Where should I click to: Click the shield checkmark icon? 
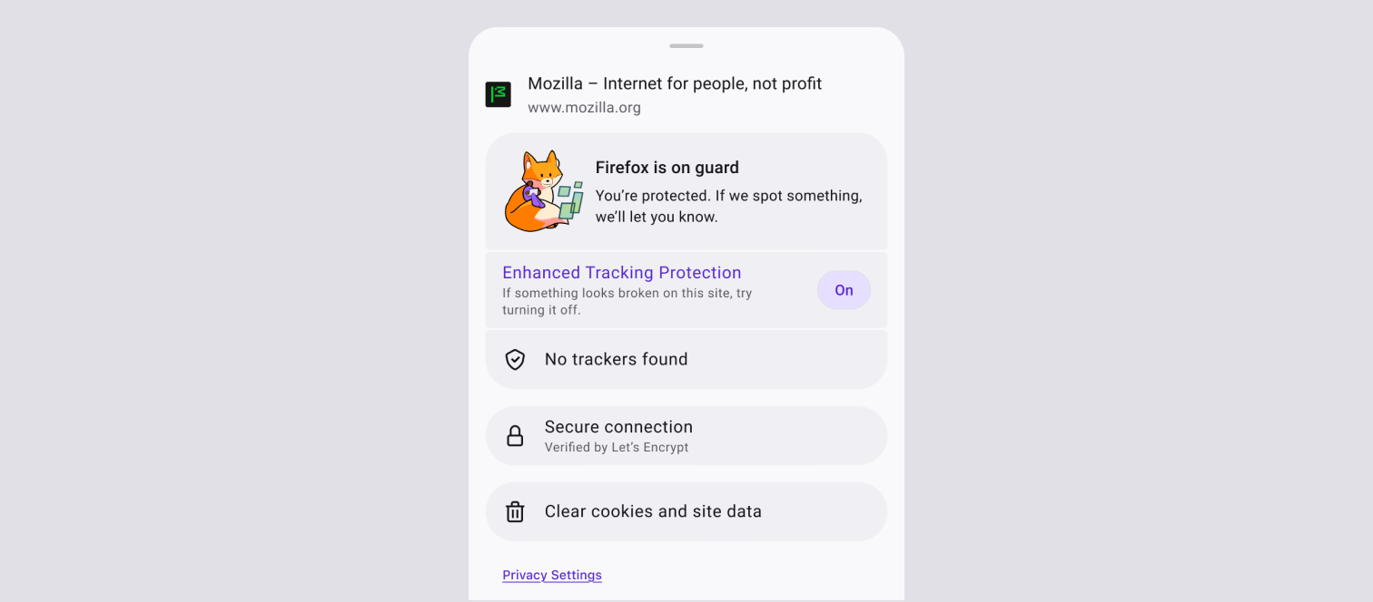coord(515,360)
